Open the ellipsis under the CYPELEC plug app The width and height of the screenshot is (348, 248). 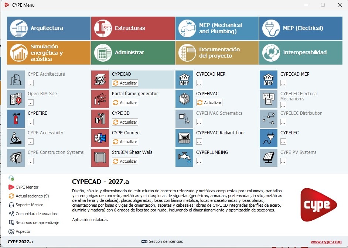283,142
